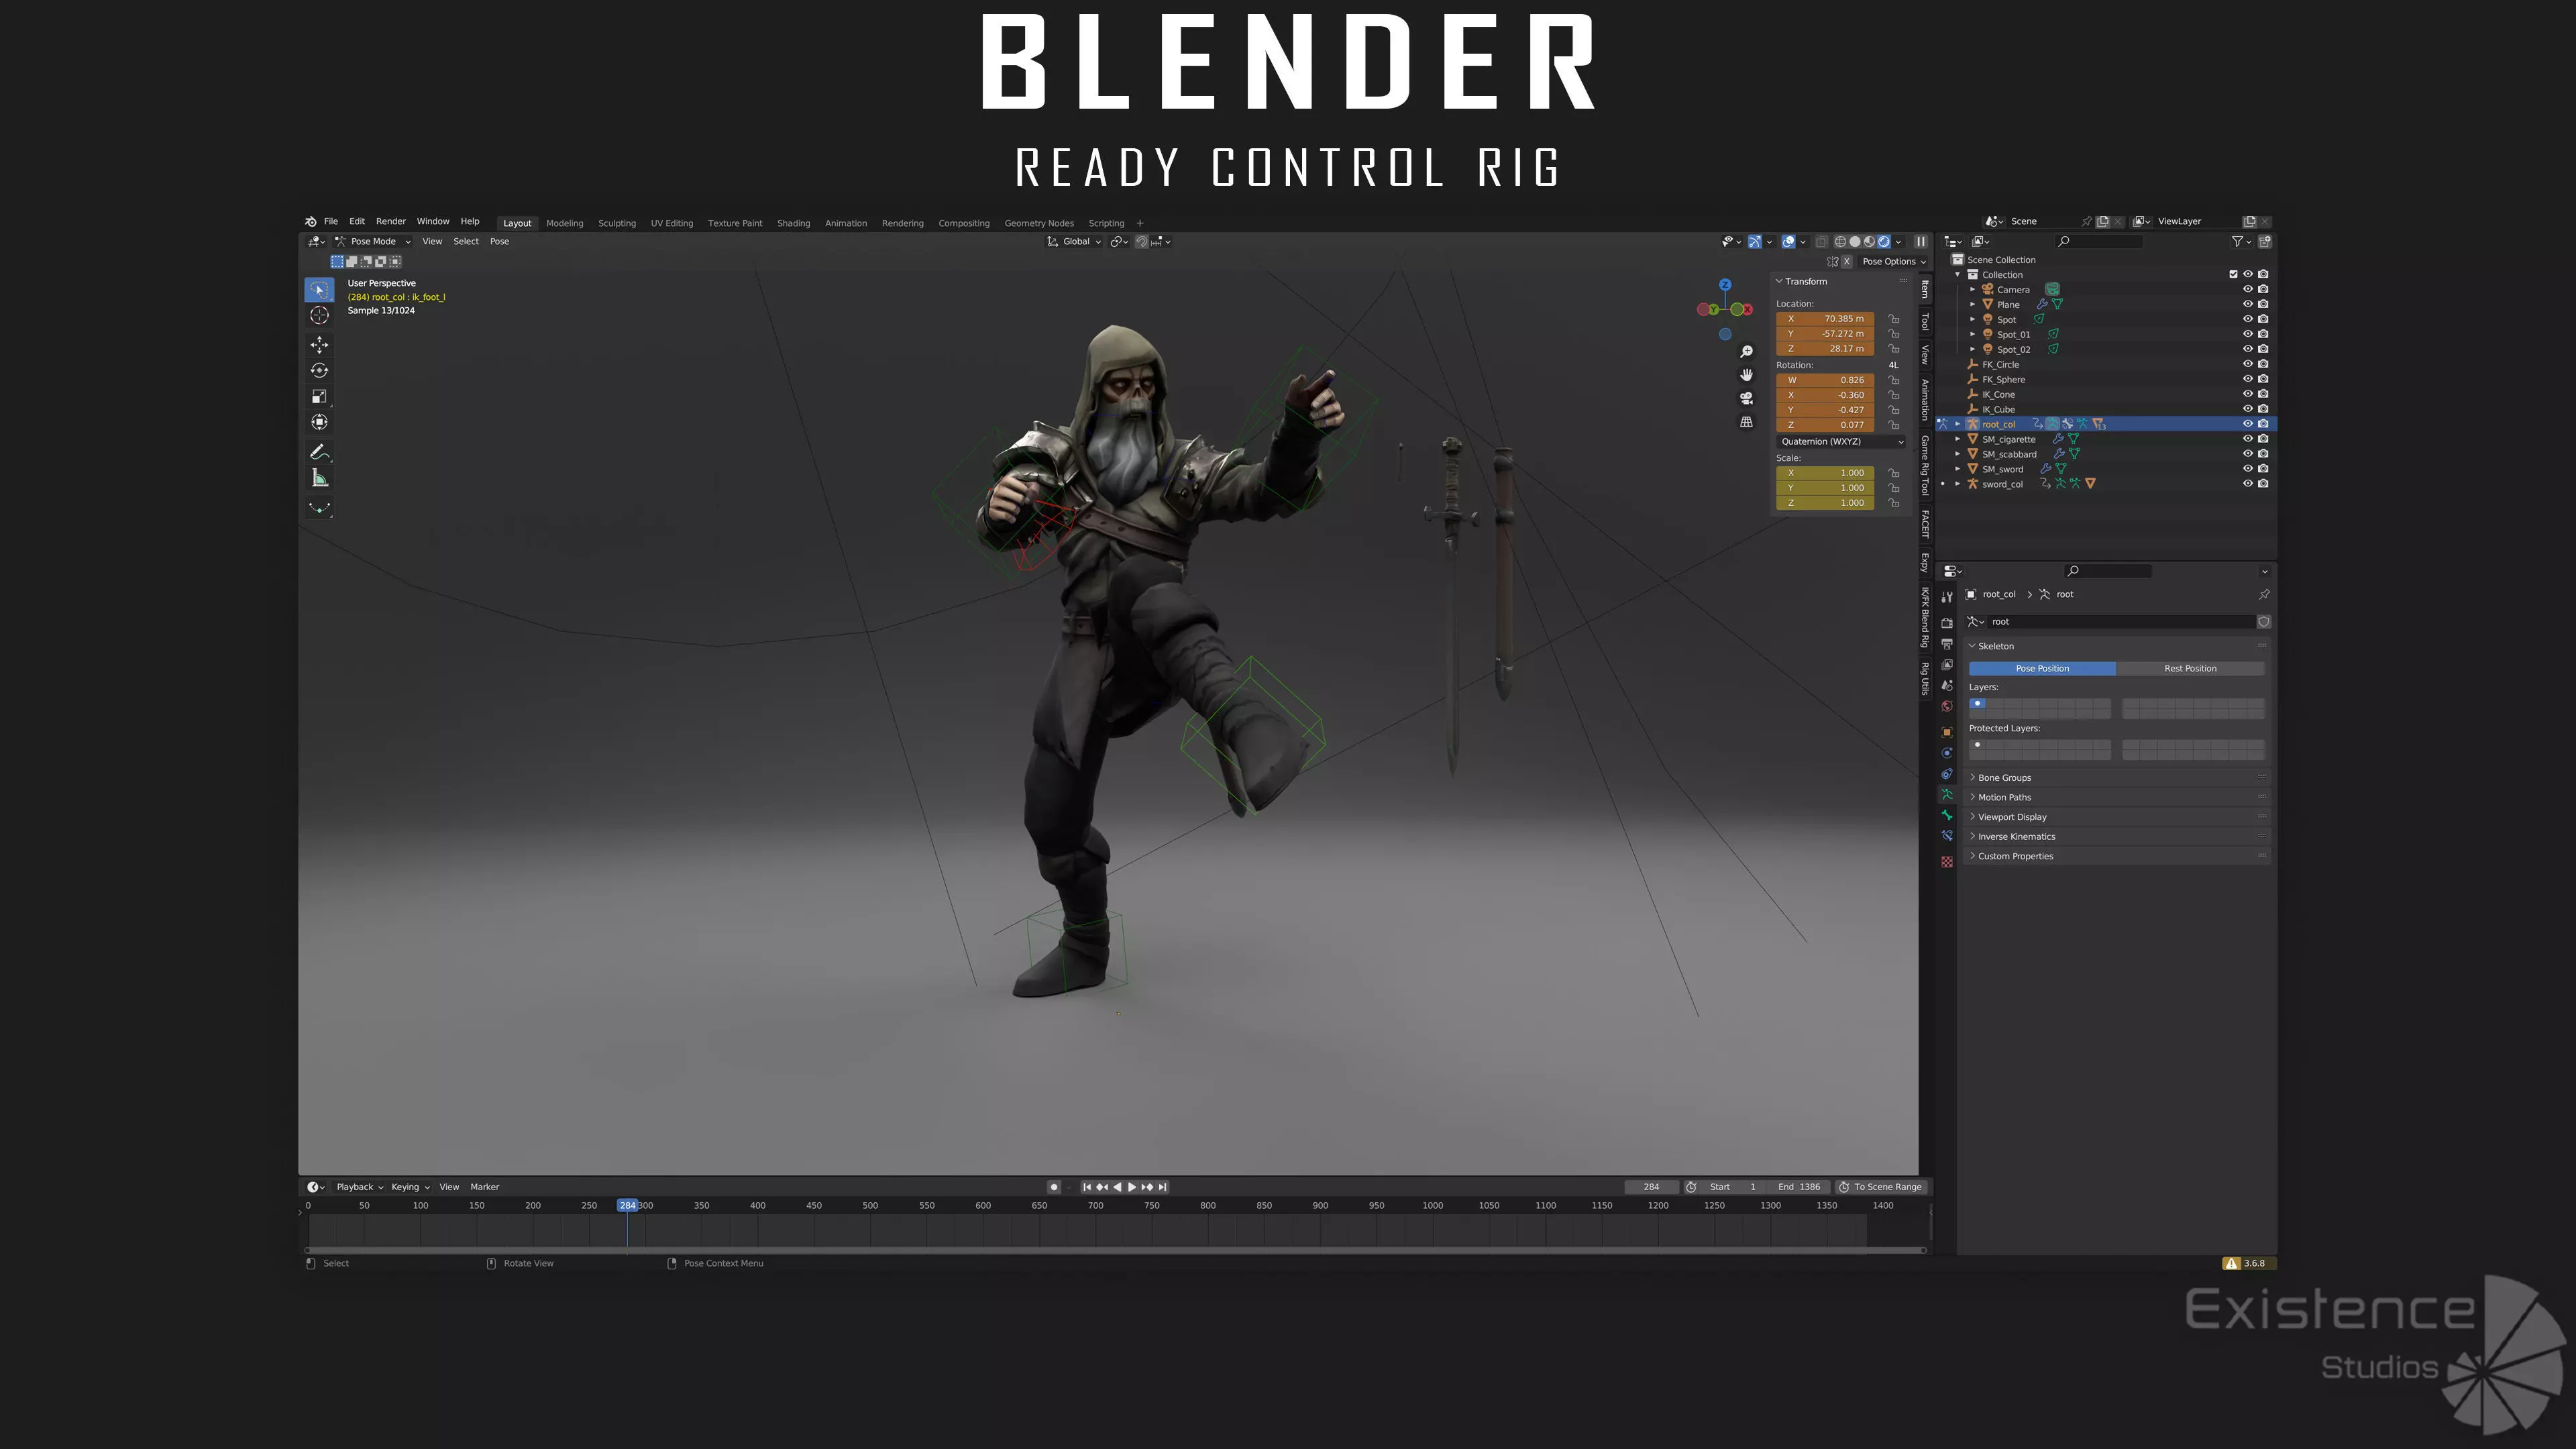Viewport: 2576px width, 1449px height.
Task: Open Output properties tab (printer icon)
Action: pos(1946,644)
